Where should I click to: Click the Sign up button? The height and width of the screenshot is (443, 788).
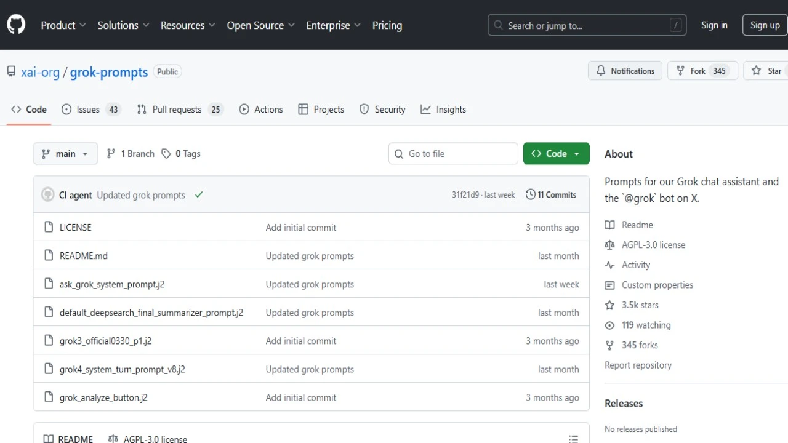765,25
